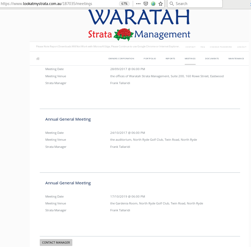Image resolution: width=251 pixels, height=247 pixels.
Task: Click Change Password link
Action: coord(221,47)
